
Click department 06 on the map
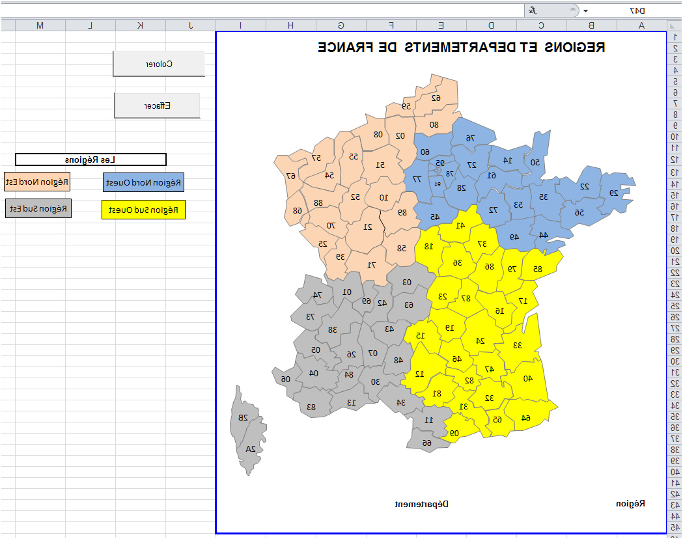tap(285, 380)
